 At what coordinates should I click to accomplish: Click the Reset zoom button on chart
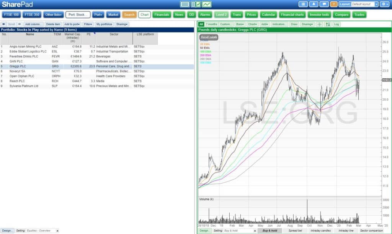[x=209, y=37]
